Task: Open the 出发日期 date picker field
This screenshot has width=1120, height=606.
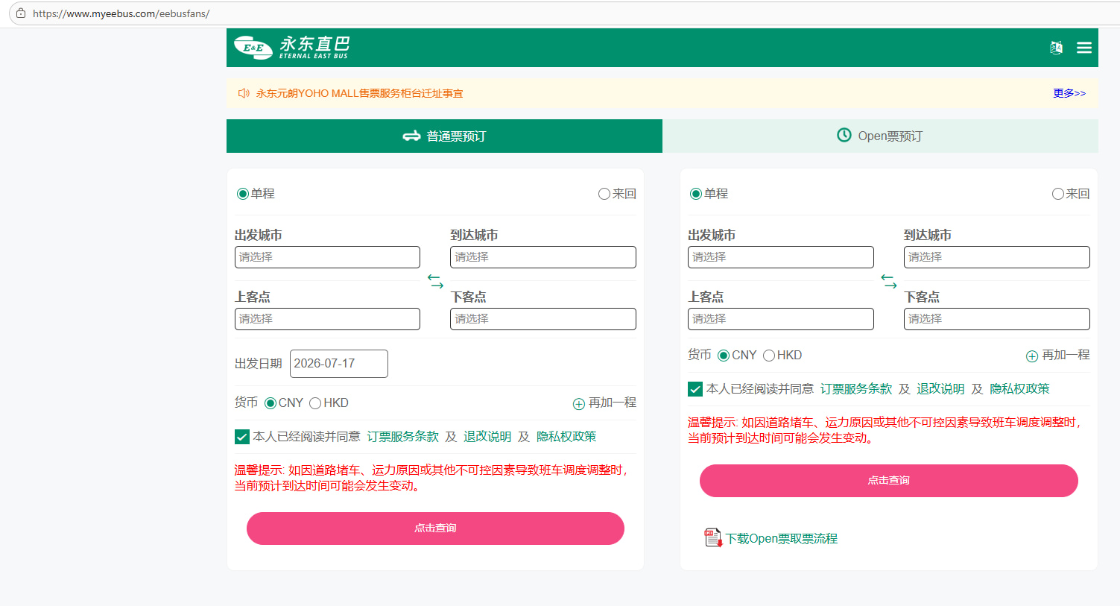Action: point(339,364)
